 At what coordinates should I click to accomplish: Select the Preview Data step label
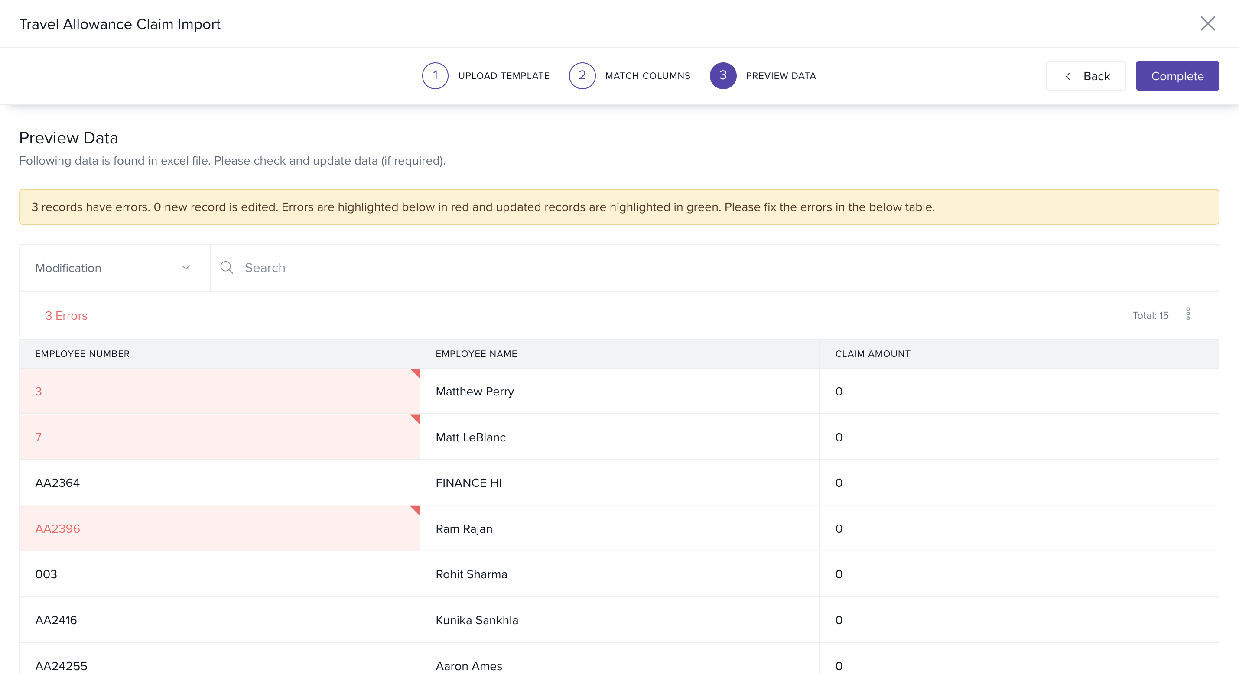pyautogui.click(x=780, y=75)
